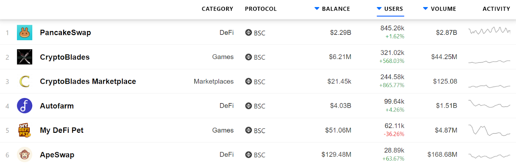Click the BSC chain icon for Autofarm

248,106
